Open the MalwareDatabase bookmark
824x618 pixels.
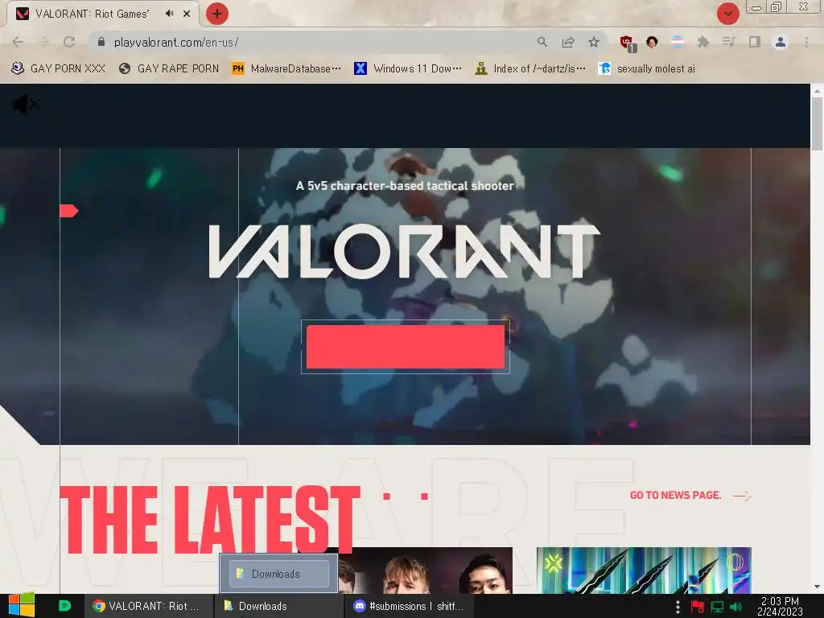click(286, 69)
